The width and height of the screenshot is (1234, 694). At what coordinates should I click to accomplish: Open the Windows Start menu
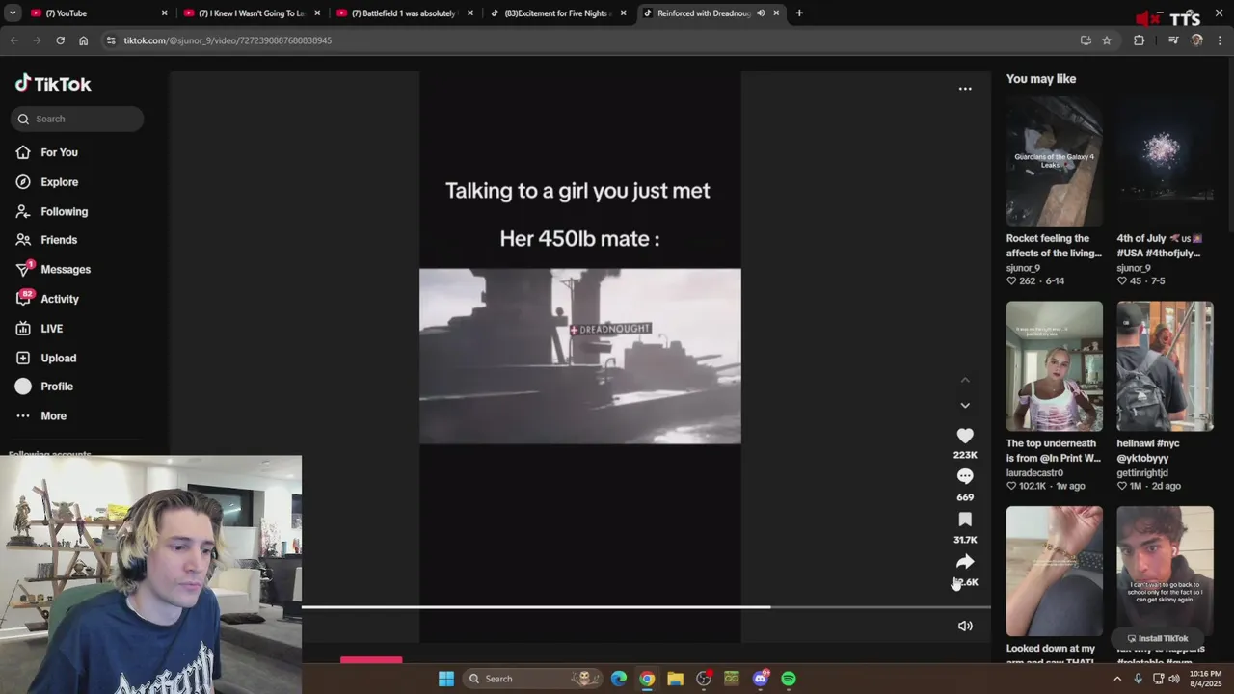(x=446, y=679)
